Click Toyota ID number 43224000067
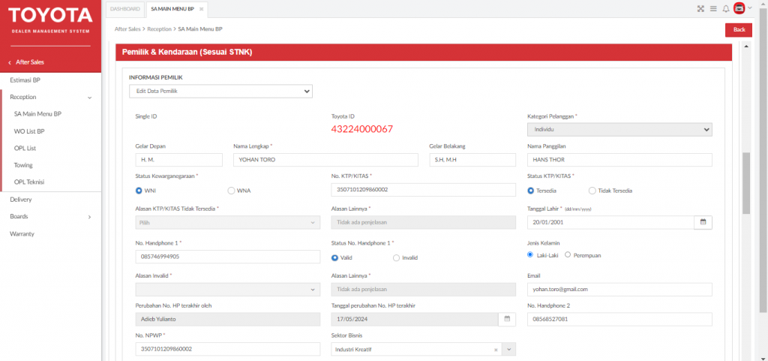The image size is (768, 361). [362, 129]
